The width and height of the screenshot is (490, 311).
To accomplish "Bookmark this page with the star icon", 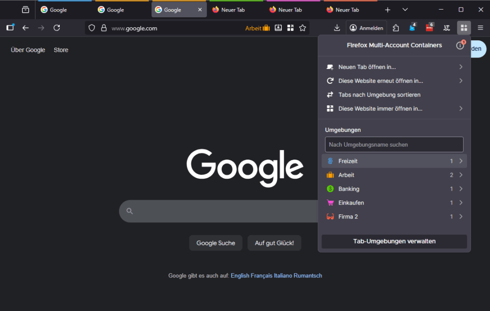I will [302, 28].
